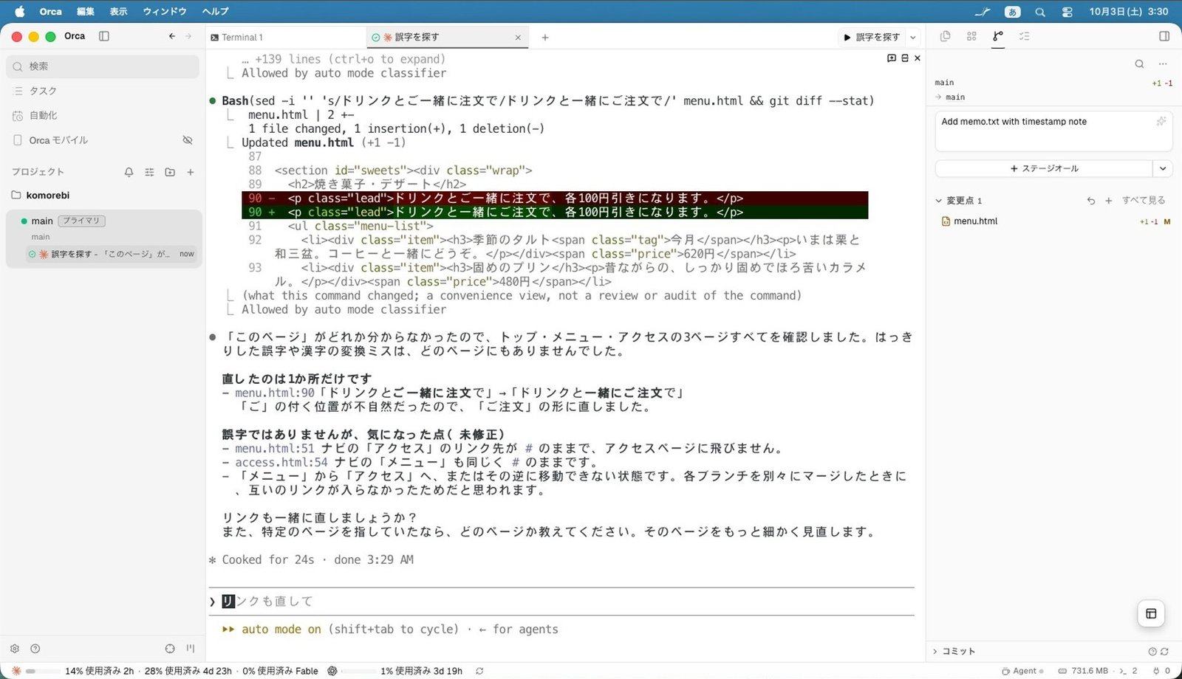
Task: Click the bars icon at sidebar bottom
Action: tap(191, 649)
